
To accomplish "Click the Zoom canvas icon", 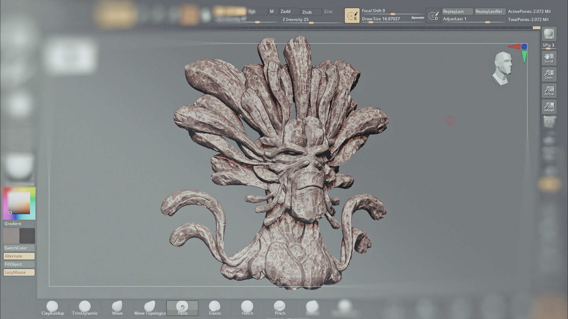I will coord(549,74).
